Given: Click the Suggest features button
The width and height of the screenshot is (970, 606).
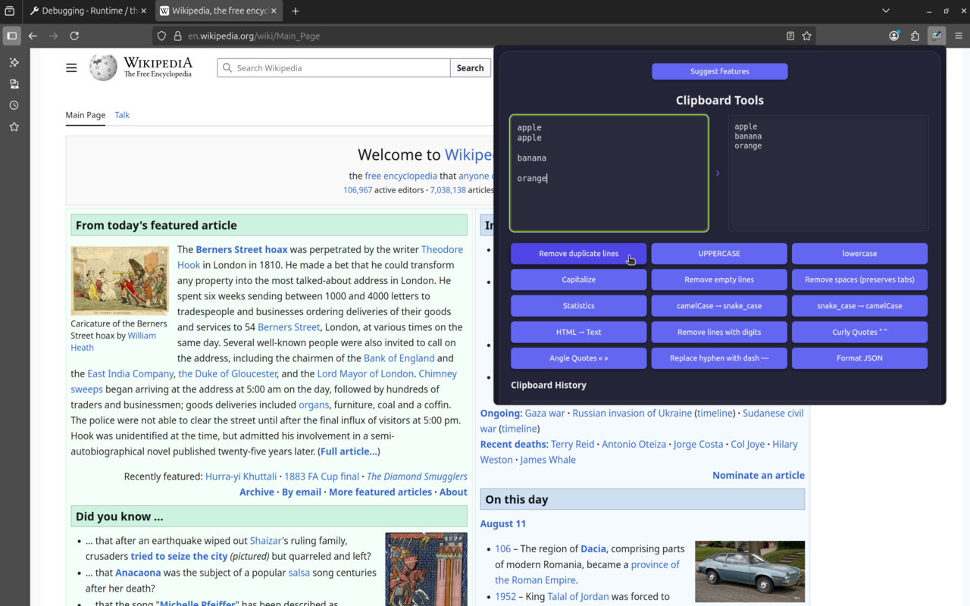Looking at the screenshot, I should pos(719,71).
